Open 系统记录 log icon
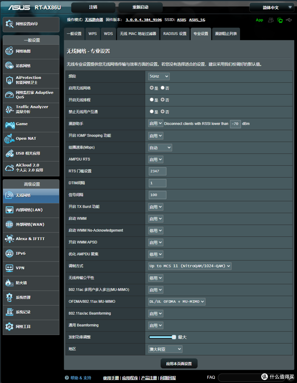 (9, 312)
